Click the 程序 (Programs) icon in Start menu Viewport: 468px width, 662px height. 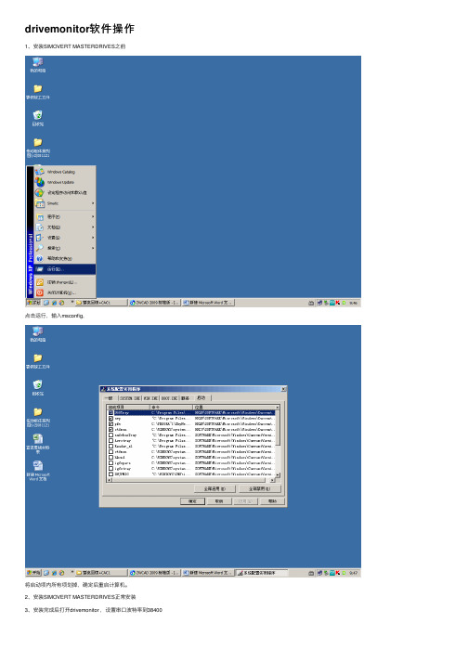(40, 216)
